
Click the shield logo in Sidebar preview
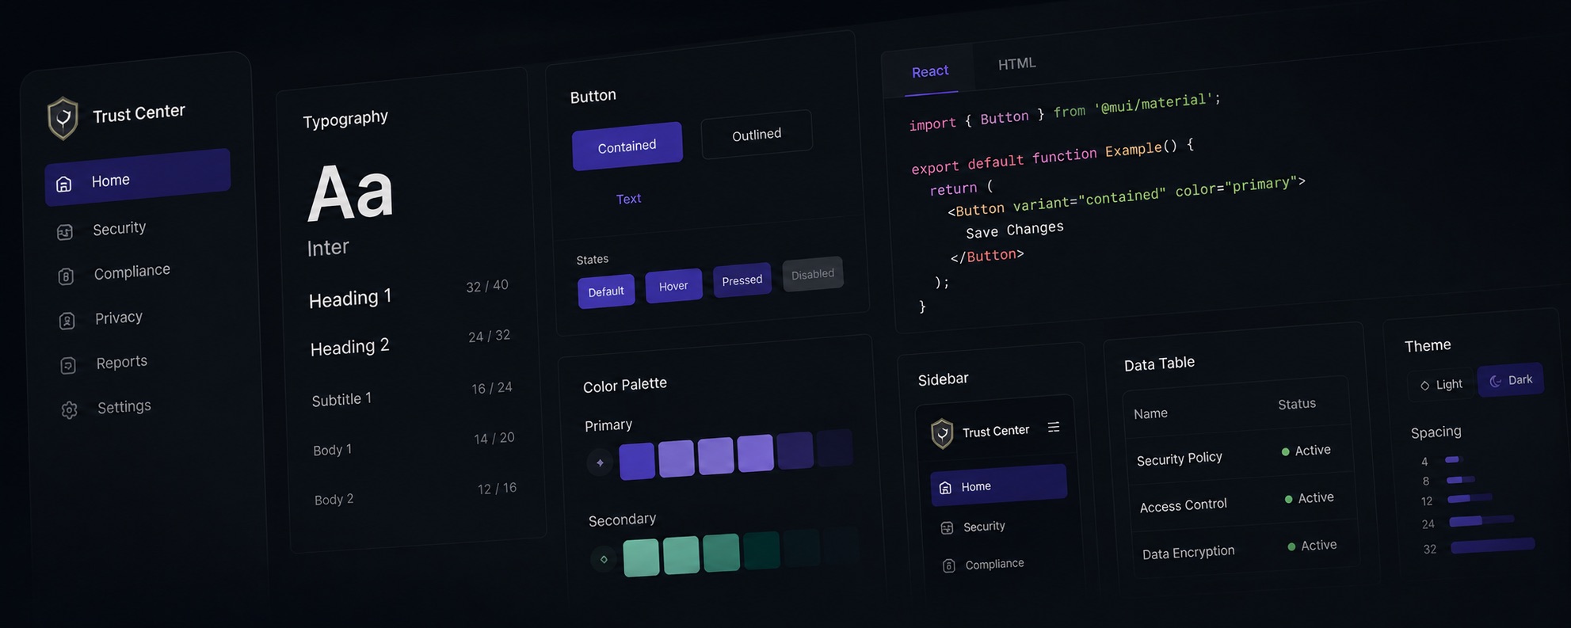(x=942, y=433)
